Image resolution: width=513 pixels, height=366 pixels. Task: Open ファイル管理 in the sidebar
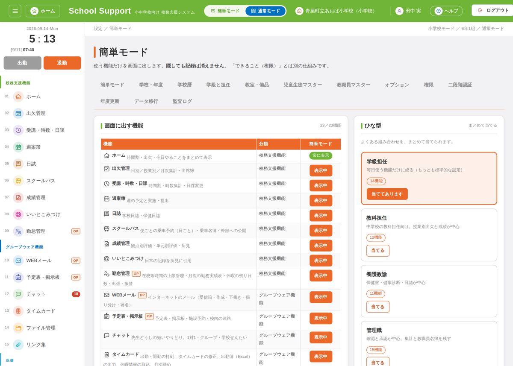pos(42,328)
